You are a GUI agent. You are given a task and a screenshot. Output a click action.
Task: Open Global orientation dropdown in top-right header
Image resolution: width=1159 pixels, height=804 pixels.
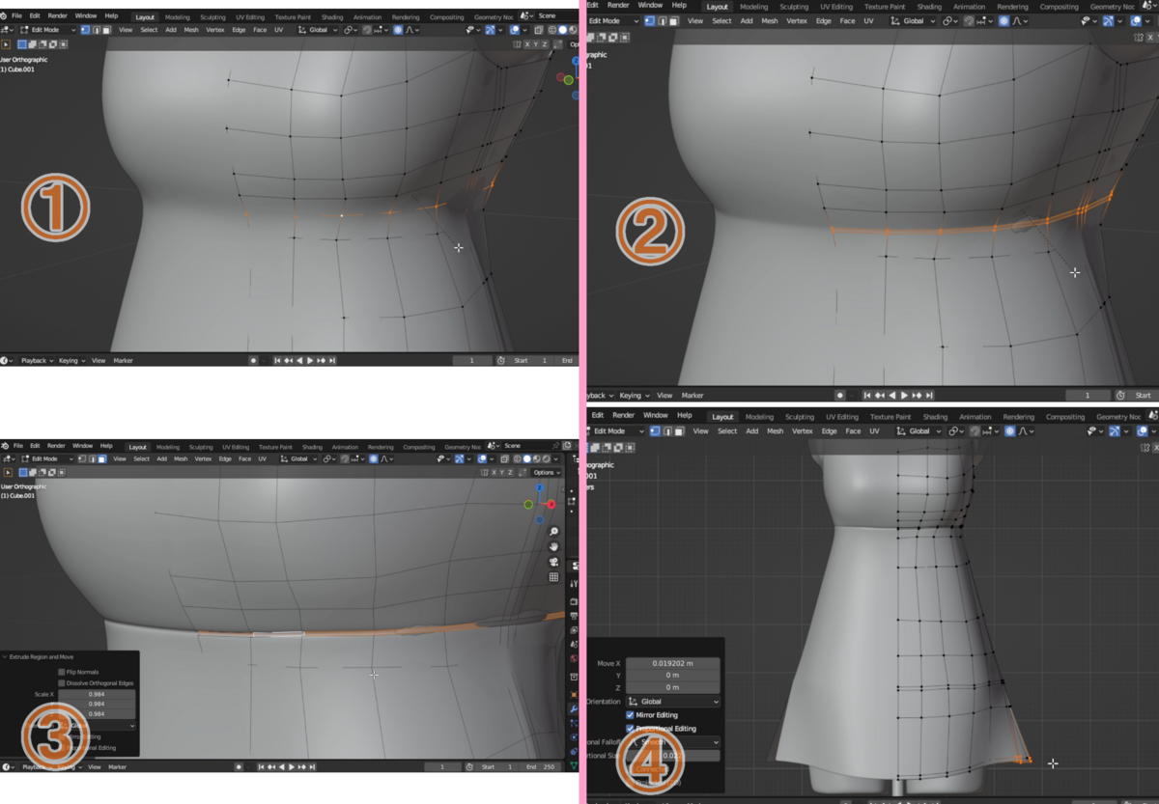pyautogui.click(x=912, y=21)
